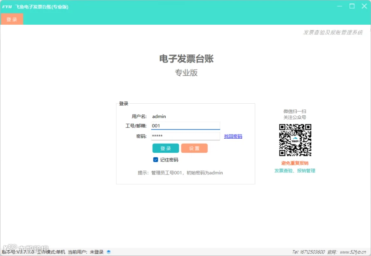Click the 版本号 V3.7.1.0 status text

tap(18, 252)
